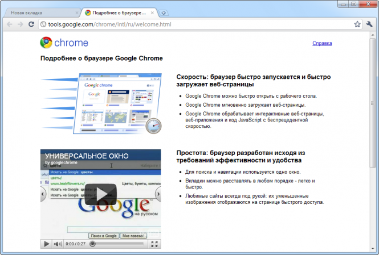Maximize the Chrome window
The image size is (379, 255).
pyautogui.click(x=353, y=4)
